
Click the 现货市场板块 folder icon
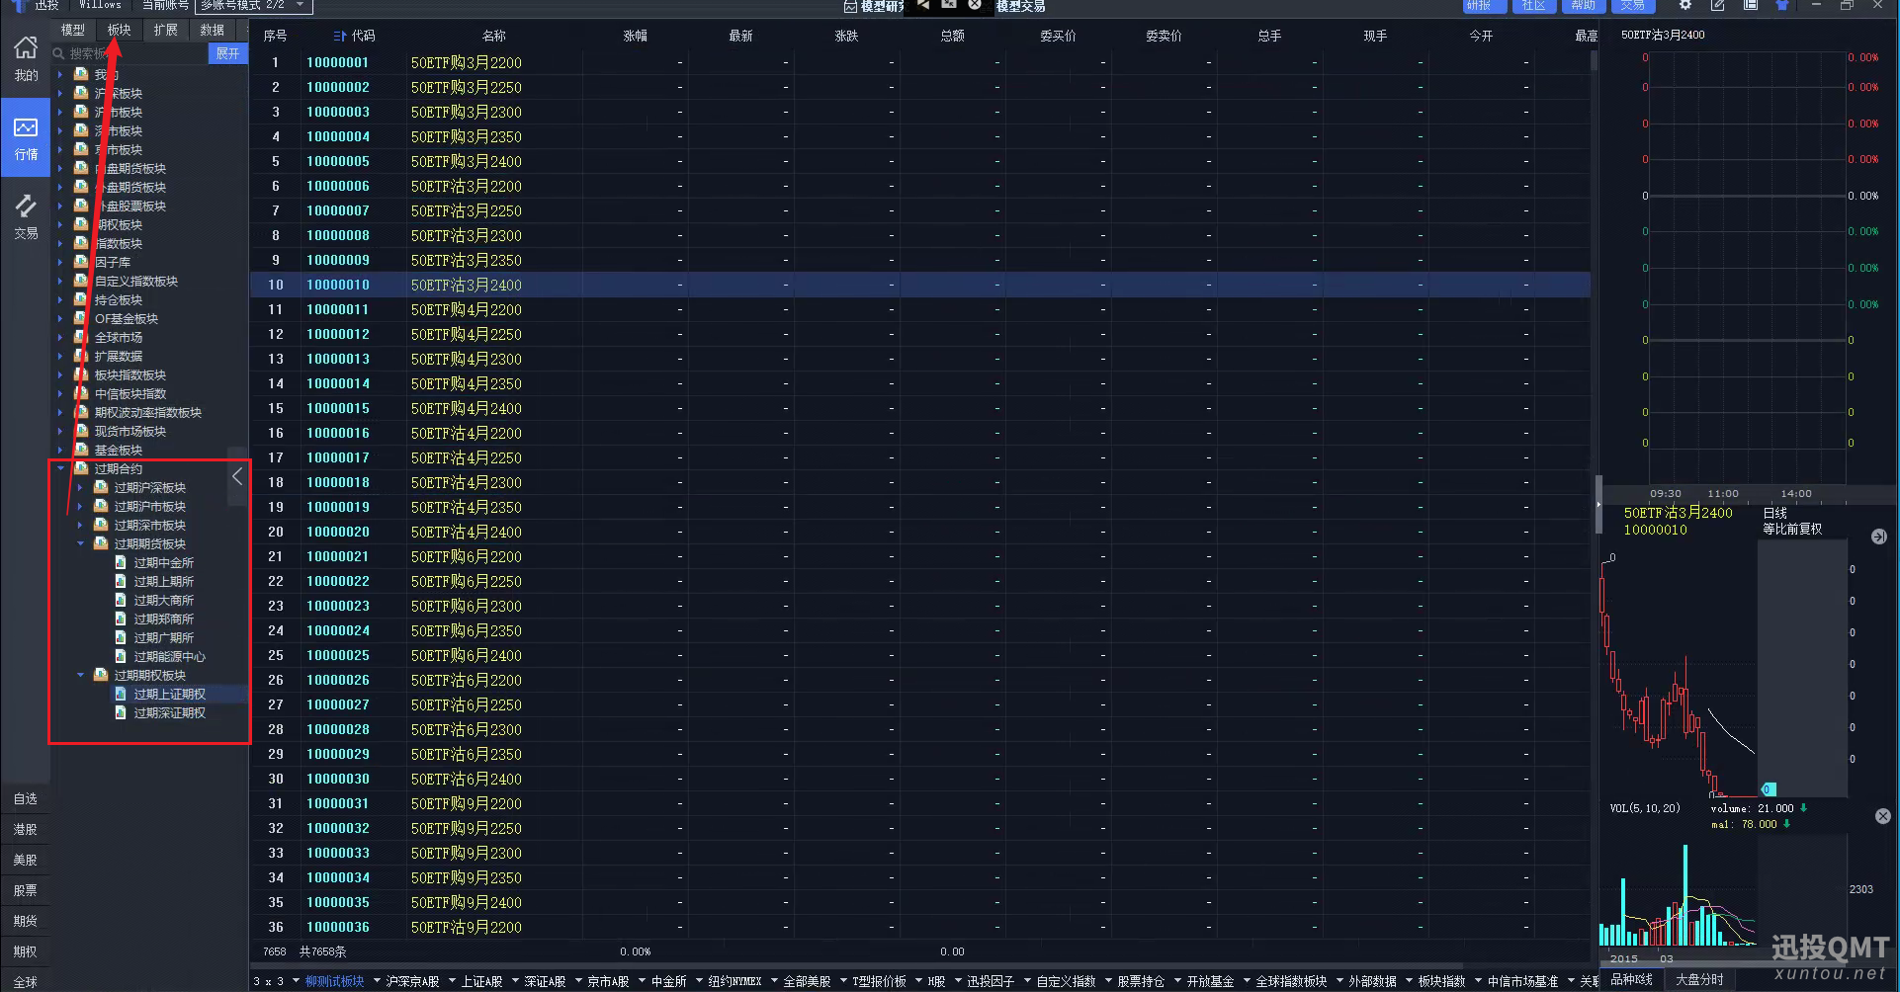click(81, 431)
